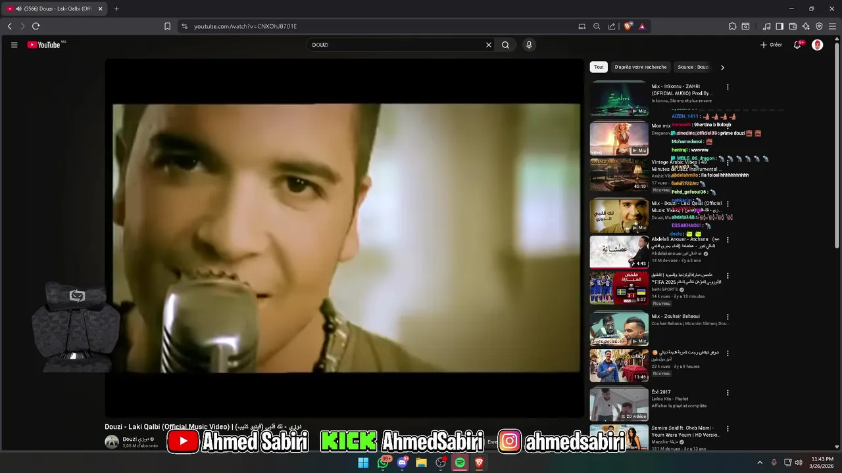The width and height of the screenshot is (842, 473).
Task: Open Spotify from the taskbar
Action: [x=460, y=462]
